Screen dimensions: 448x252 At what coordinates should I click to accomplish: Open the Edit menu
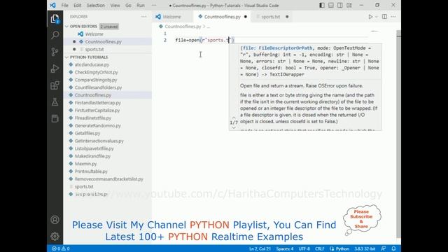(x=77, y=5)
